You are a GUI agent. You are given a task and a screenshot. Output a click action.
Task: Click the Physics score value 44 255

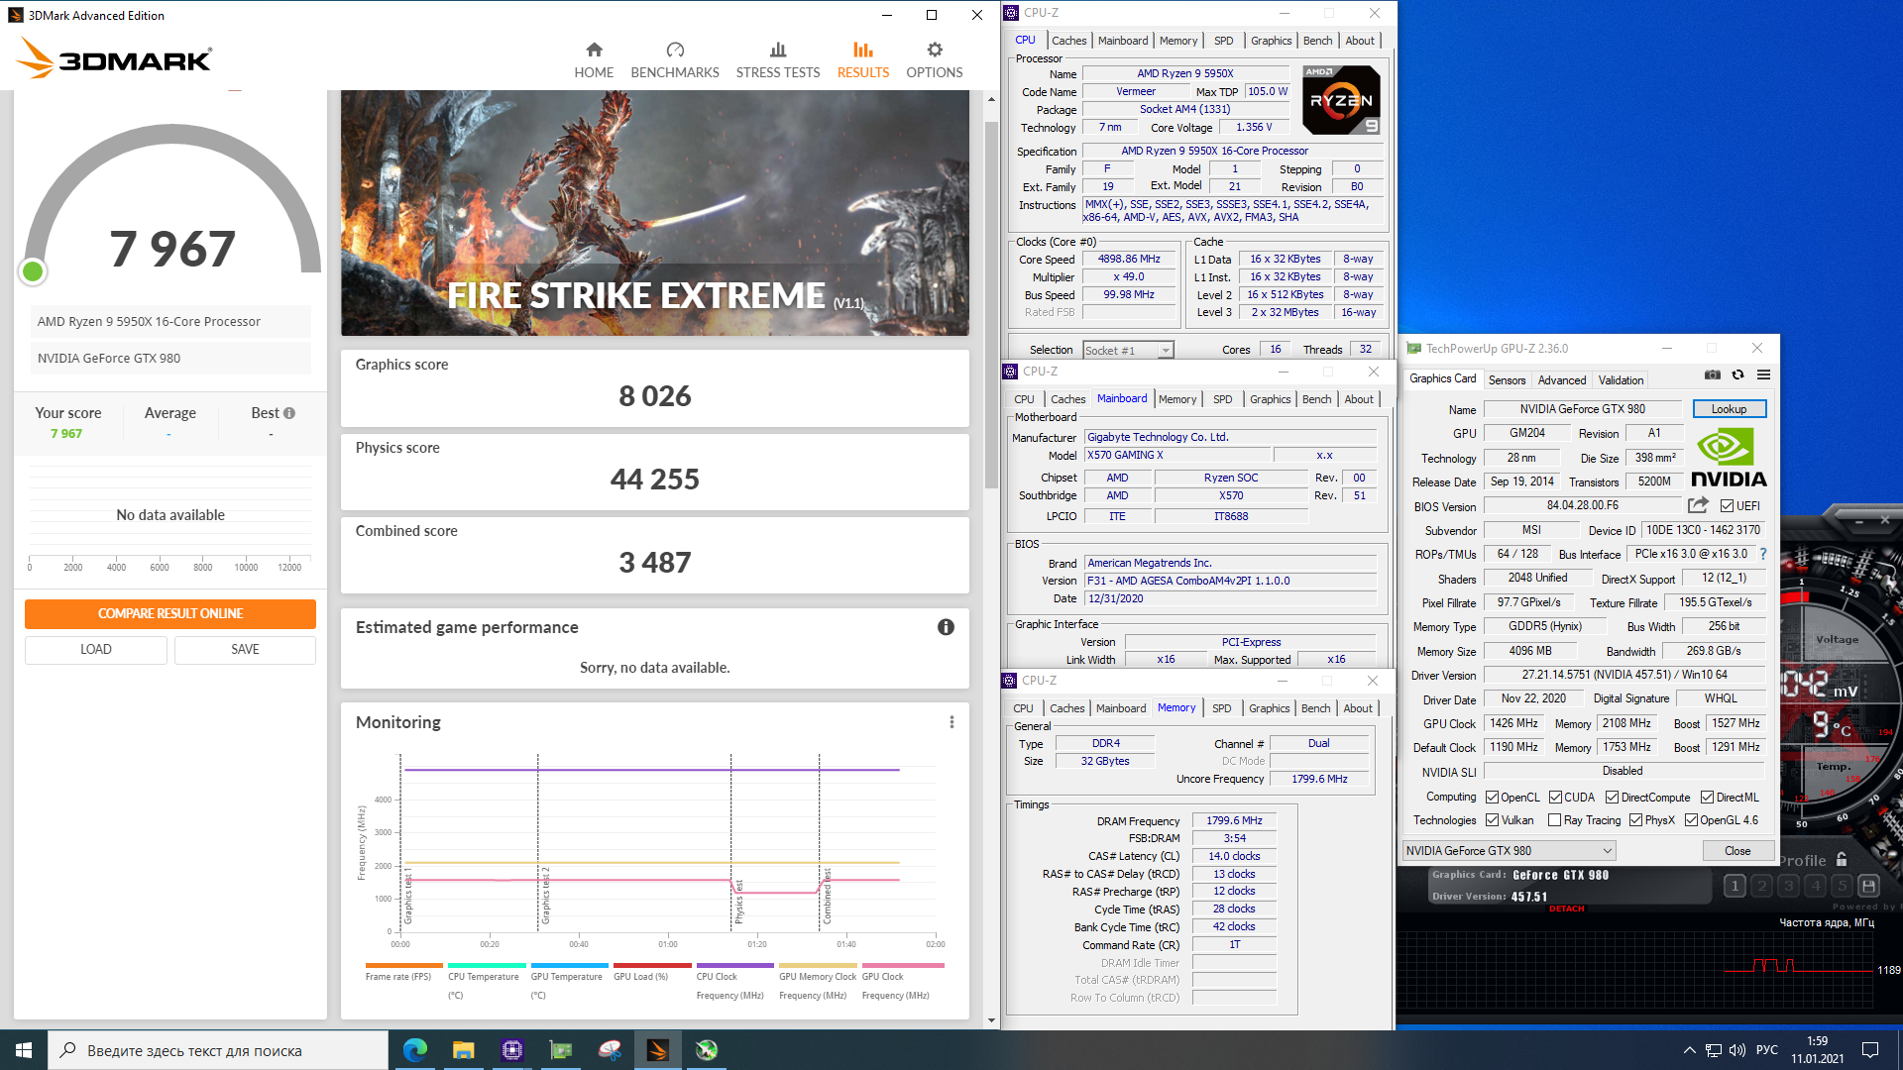click(x=655, y=480)
